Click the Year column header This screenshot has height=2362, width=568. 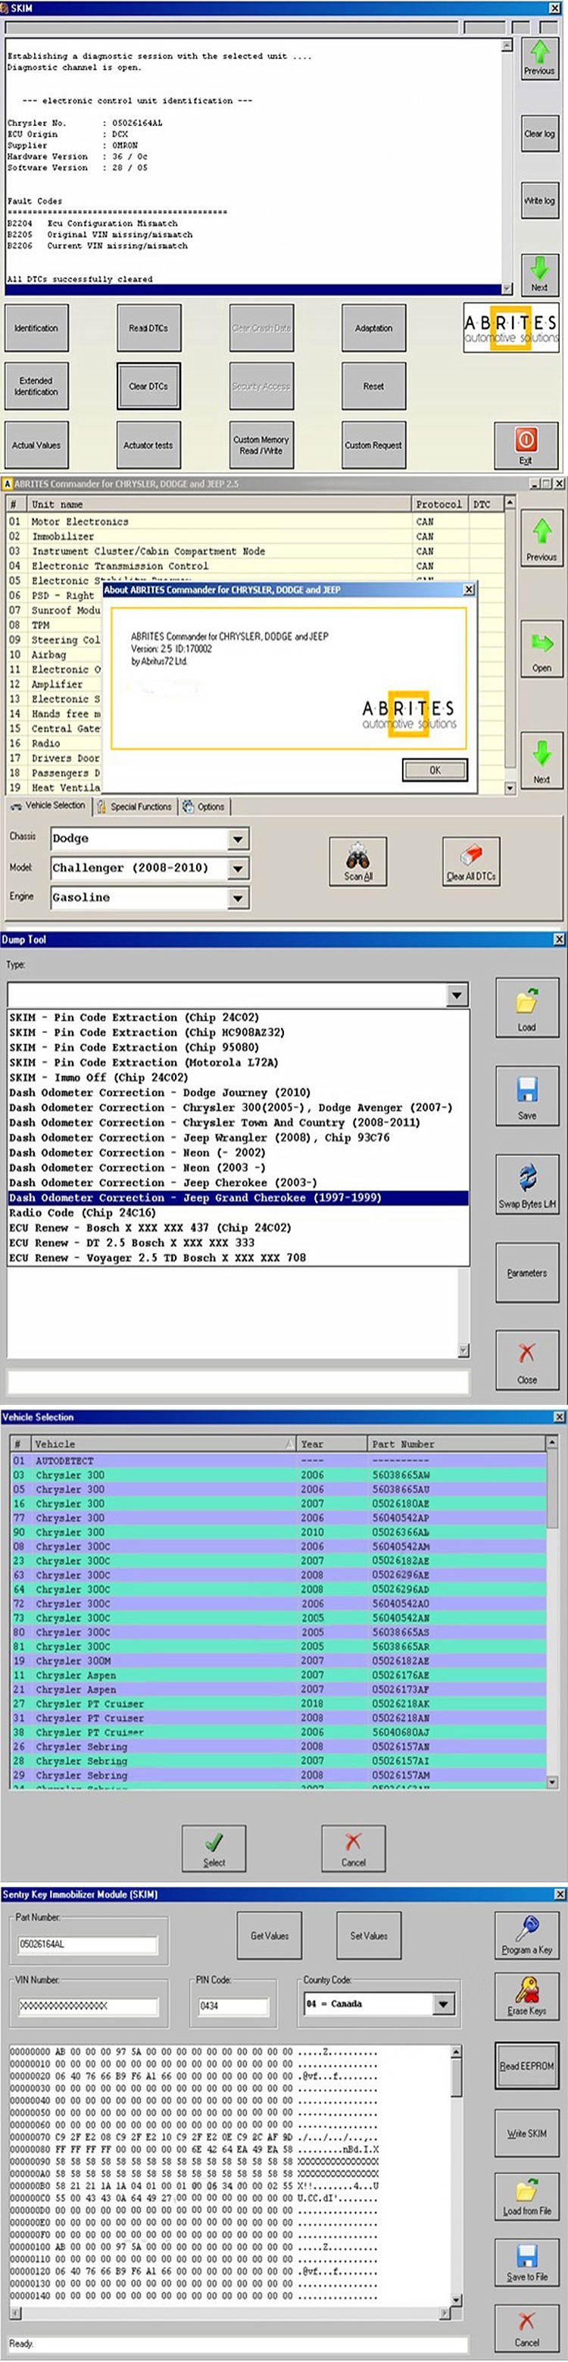click(x=332, y=1444)
